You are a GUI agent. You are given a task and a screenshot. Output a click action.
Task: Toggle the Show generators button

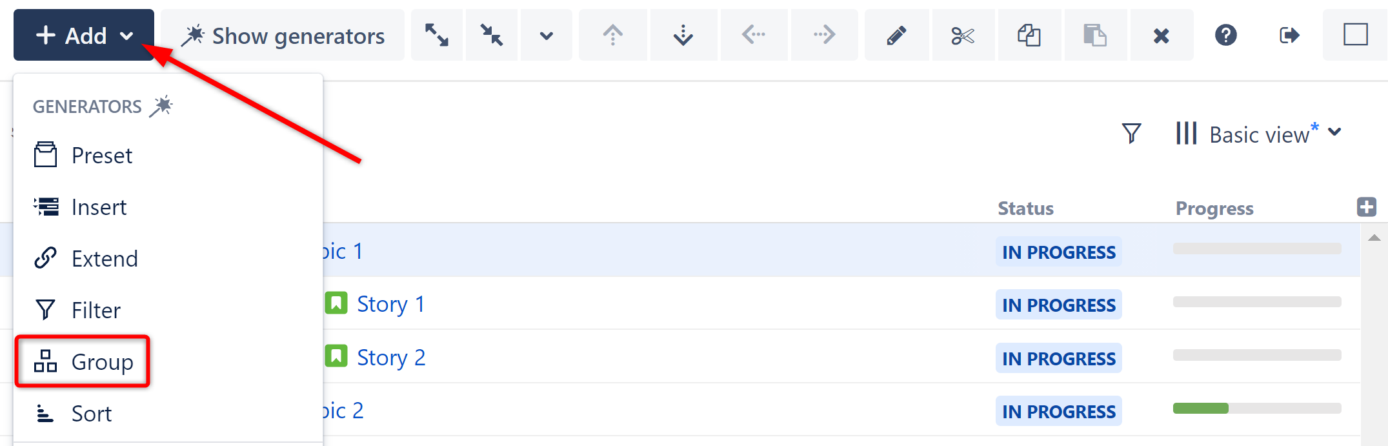click(283, 35)
